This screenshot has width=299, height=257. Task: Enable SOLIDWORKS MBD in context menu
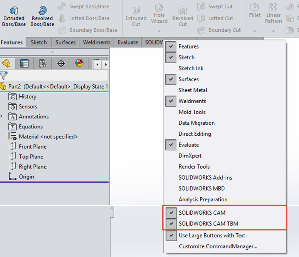201,188
